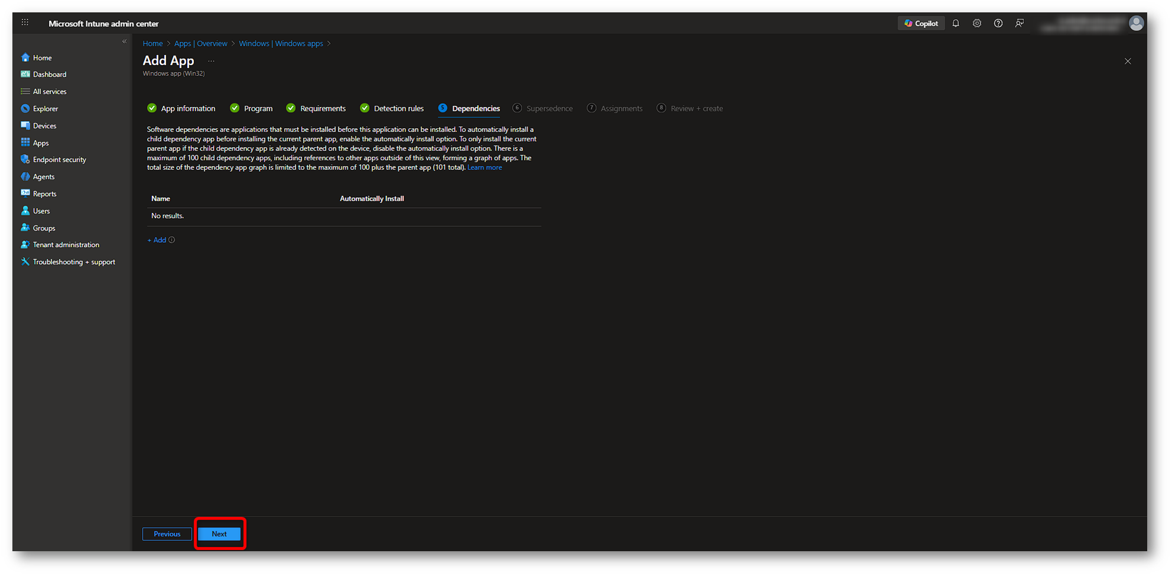This screenshot has height=576, width=1172.
Task: Click the Name column header
Action: (x=161, y=198)
